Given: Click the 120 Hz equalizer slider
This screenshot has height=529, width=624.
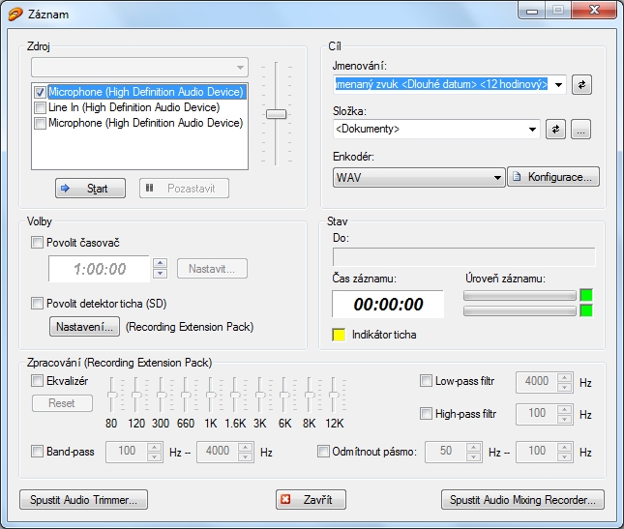Looking at the screenshot, I should (x=136, y=395).
